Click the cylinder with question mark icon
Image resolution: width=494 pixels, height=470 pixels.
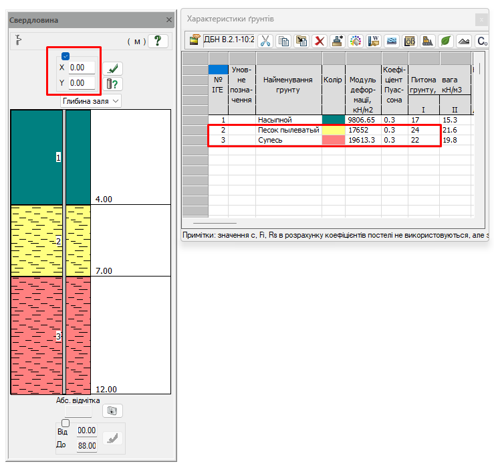114,84
